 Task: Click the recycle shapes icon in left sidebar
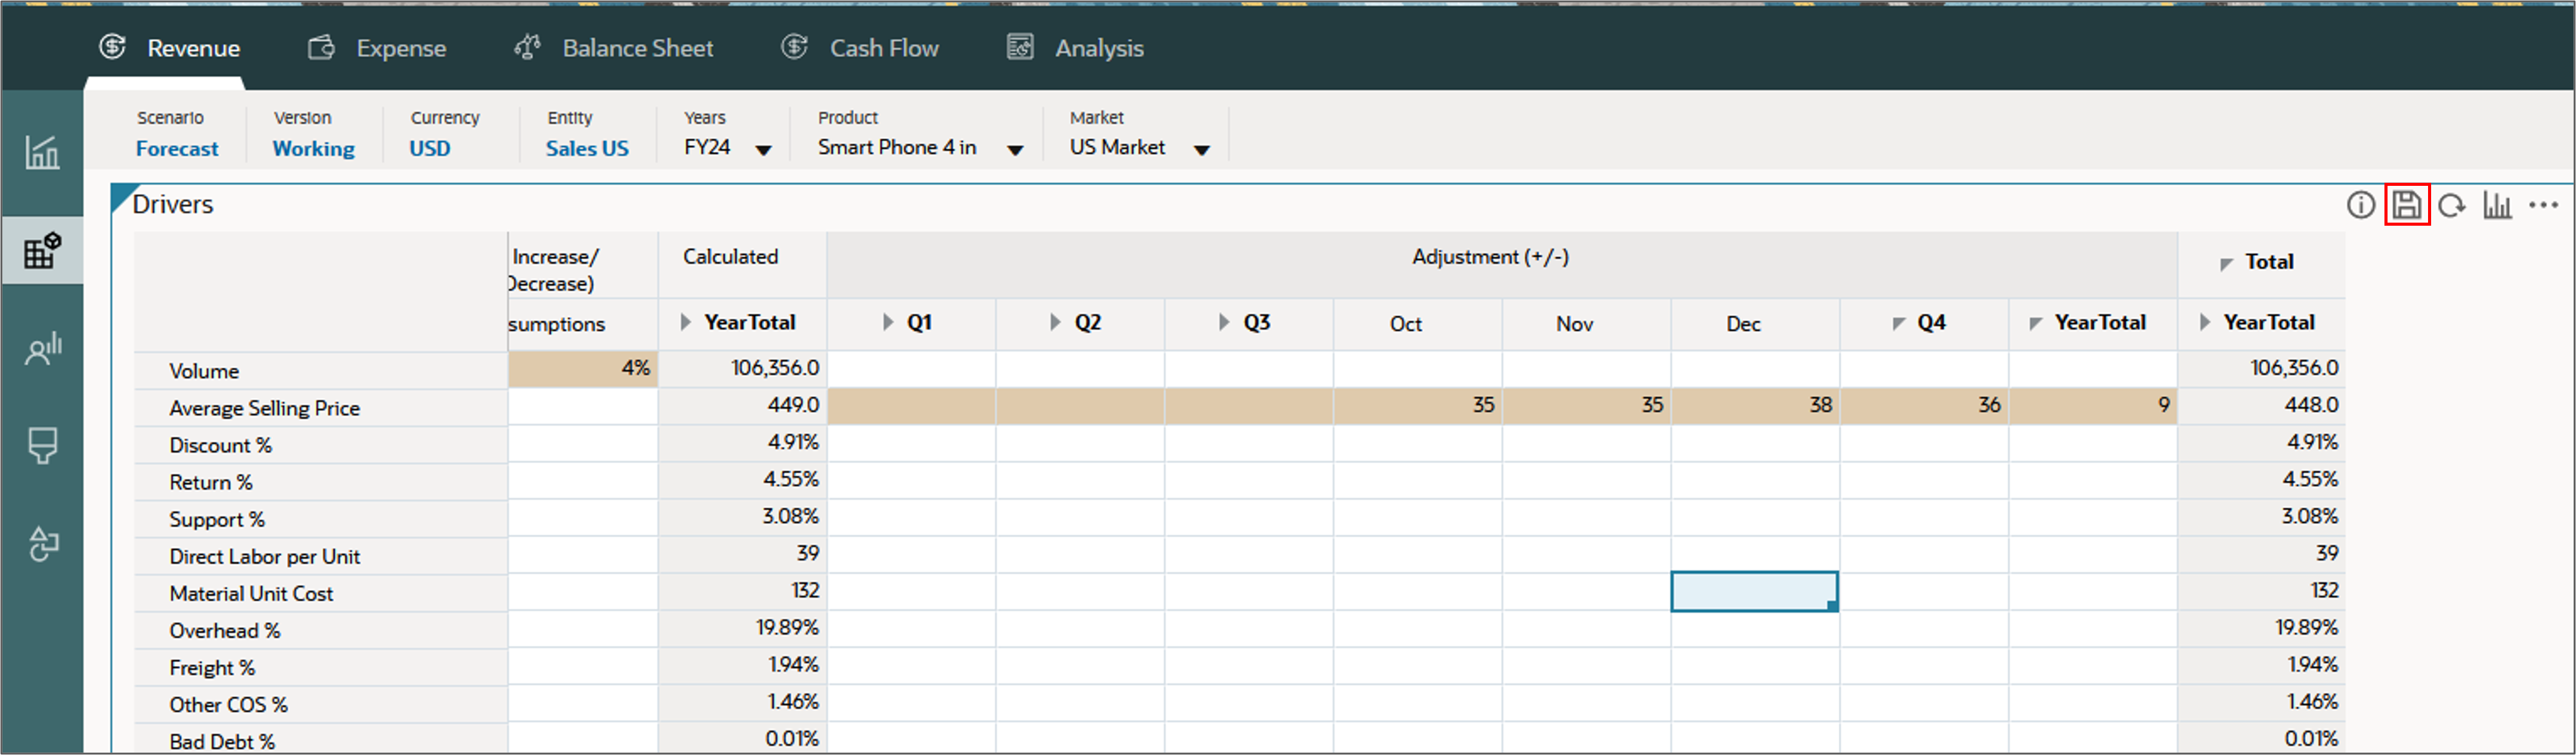42,543
